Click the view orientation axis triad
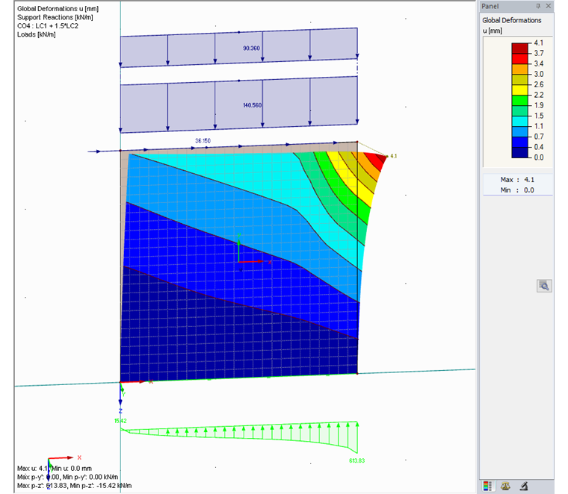This screenshot has width=568, height=494. [x=60, y=469]
